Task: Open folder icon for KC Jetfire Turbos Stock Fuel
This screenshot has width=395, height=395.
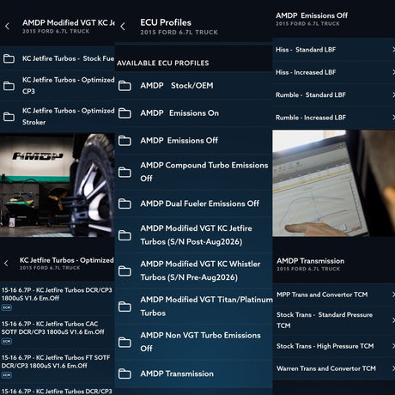Action: [9, 58]
